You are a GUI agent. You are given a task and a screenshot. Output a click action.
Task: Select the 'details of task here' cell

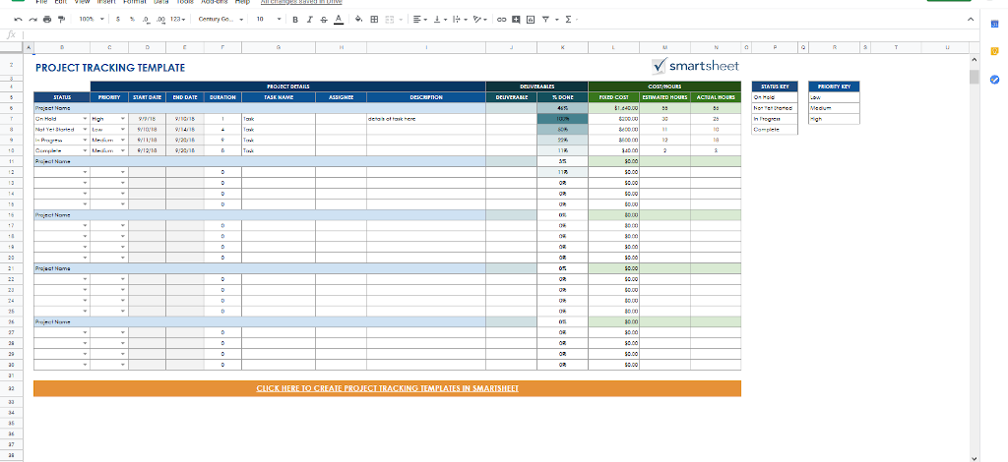coord(426,119)
